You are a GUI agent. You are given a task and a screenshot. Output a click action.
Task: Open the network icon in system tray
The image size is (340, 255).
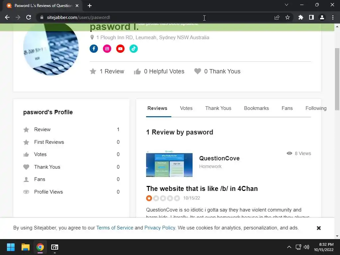[298, 247]
